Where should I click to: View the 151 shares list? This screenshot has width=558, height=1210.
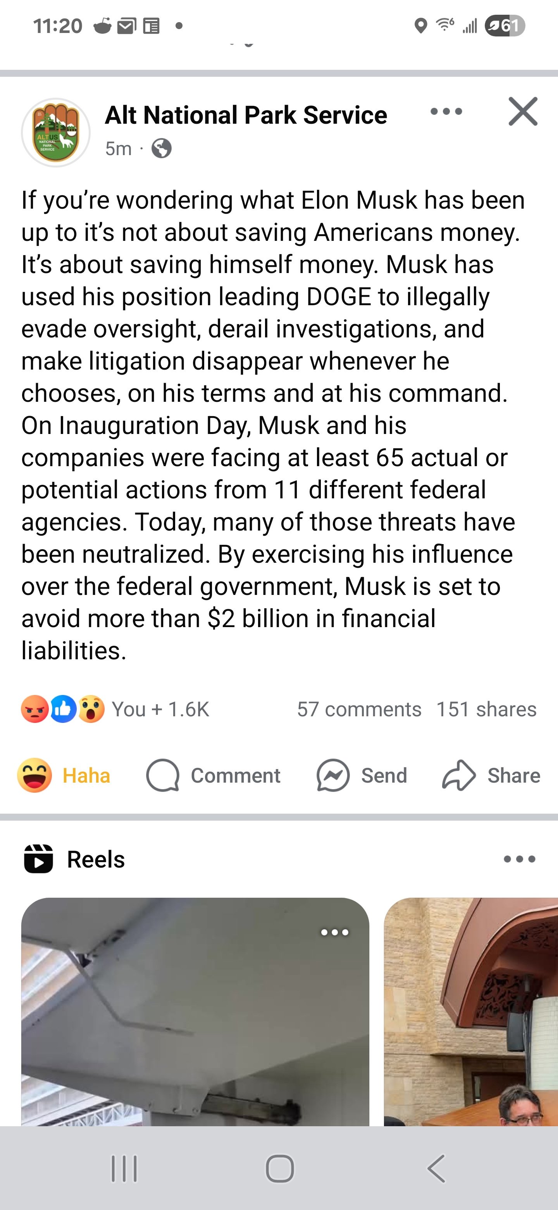(x=486, y=709)
